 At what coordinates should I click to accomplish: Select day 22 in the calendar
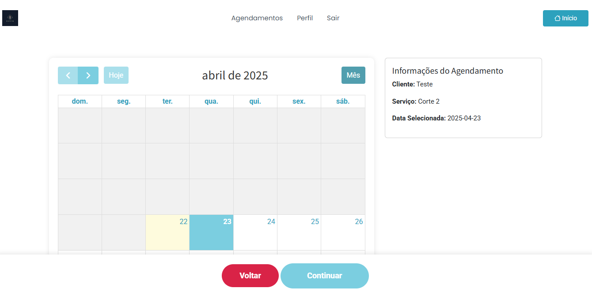tap(167, 232)
